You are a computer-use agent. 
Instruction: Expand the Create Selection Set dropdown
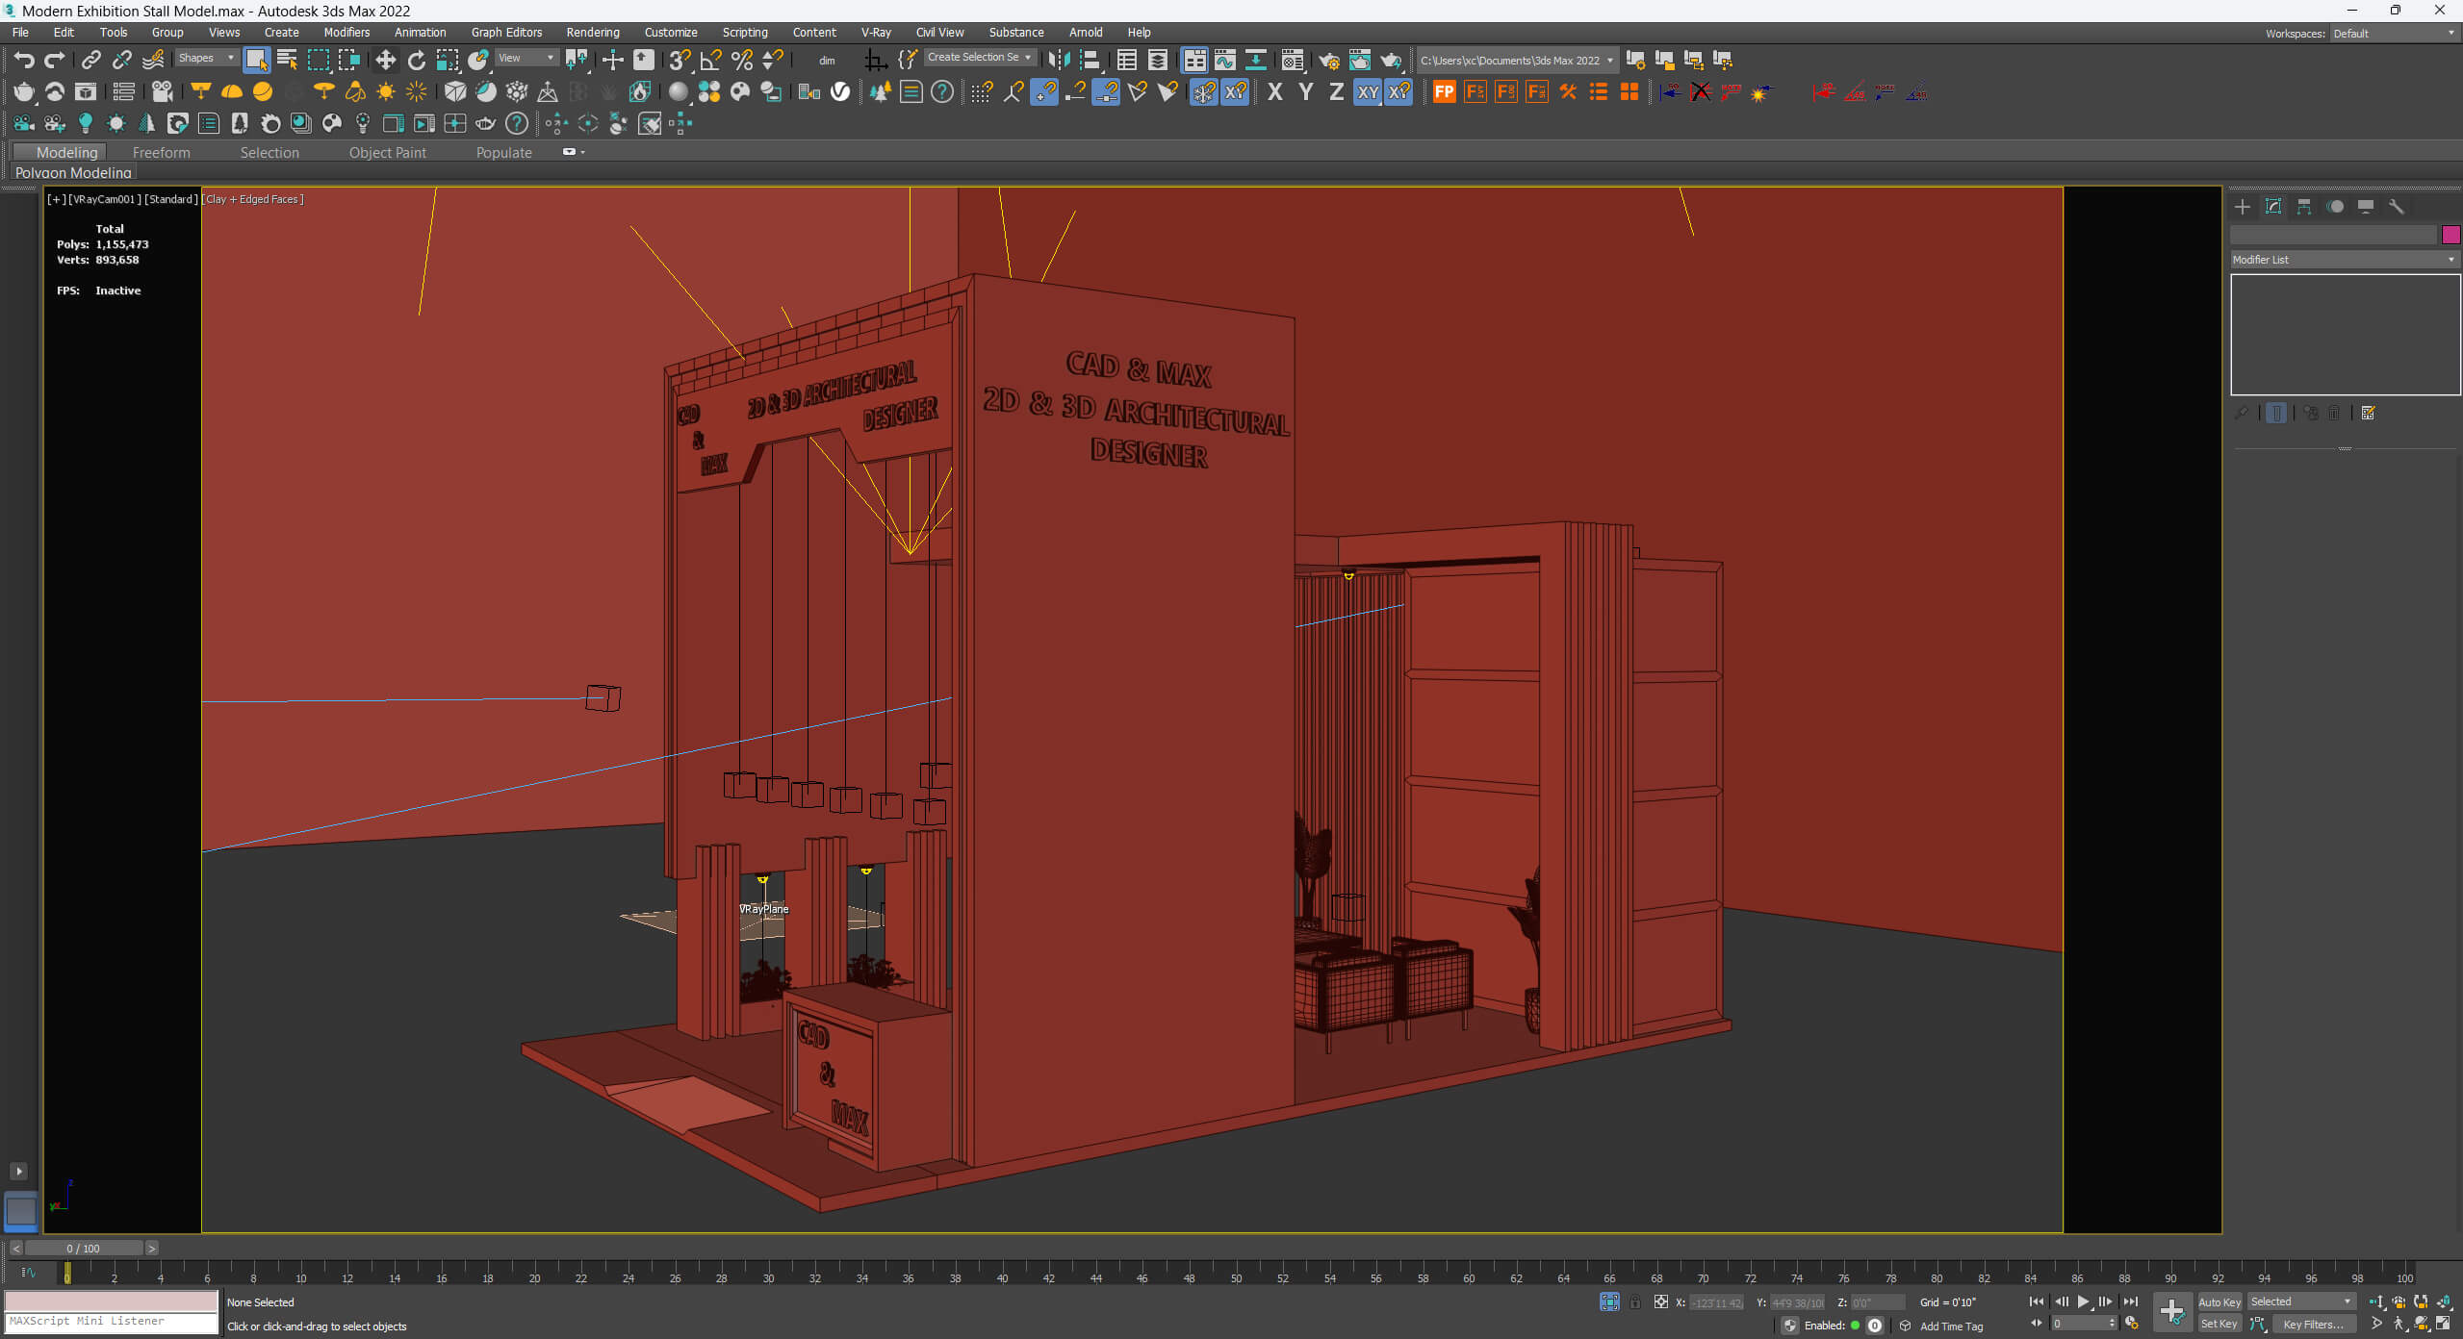[x=979, y=58]
